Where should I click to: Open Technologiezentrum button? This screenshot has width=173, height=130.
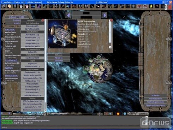click(x=155, y=102)
